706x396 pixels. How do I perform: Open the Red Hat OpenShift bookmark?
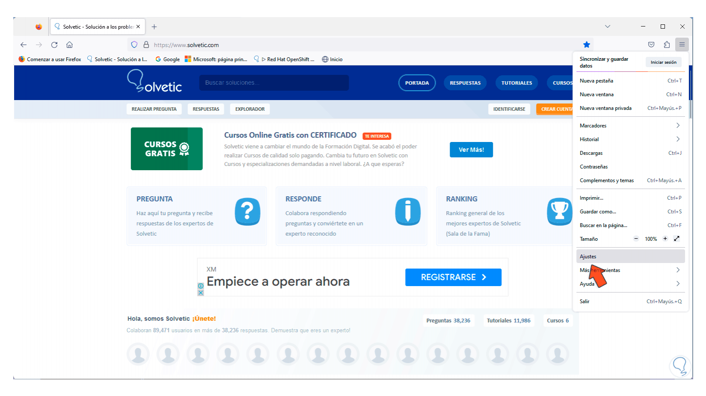(284, 59)
